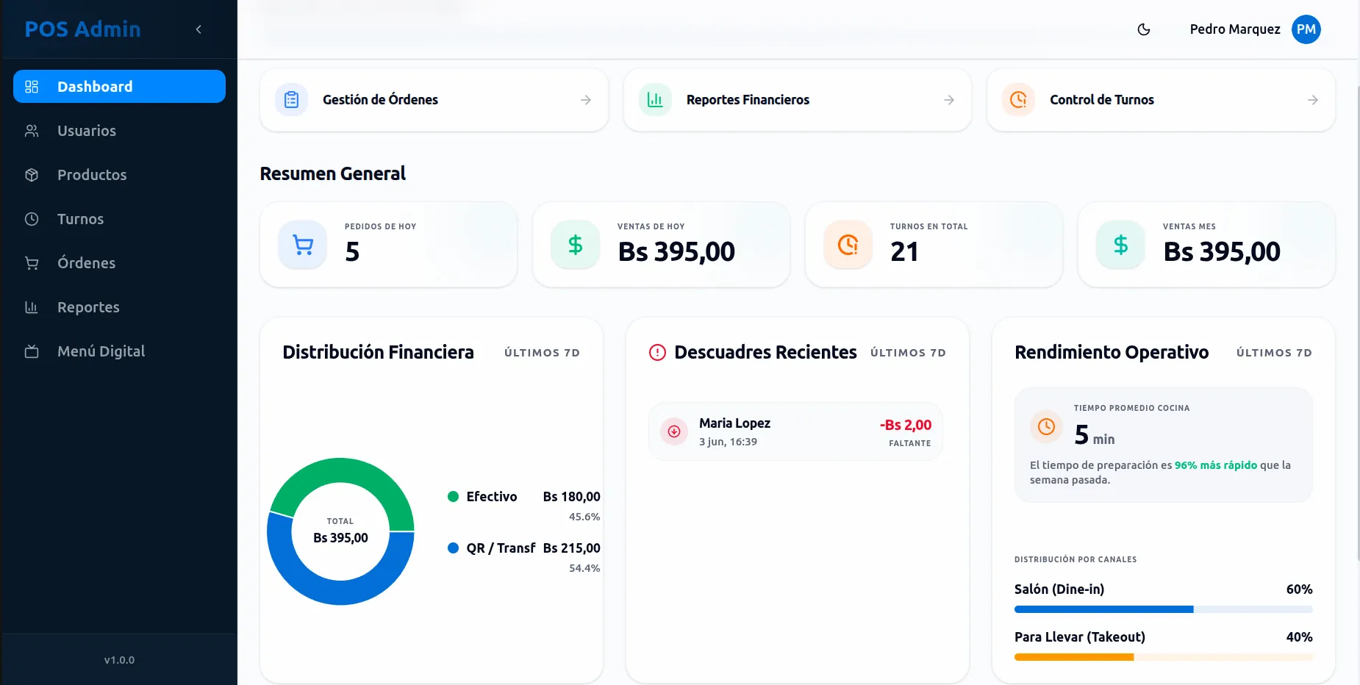This screenshot has width=1360, height=685.
Task: Click the Menú Digital icon in sidebar
Action: 32,351
